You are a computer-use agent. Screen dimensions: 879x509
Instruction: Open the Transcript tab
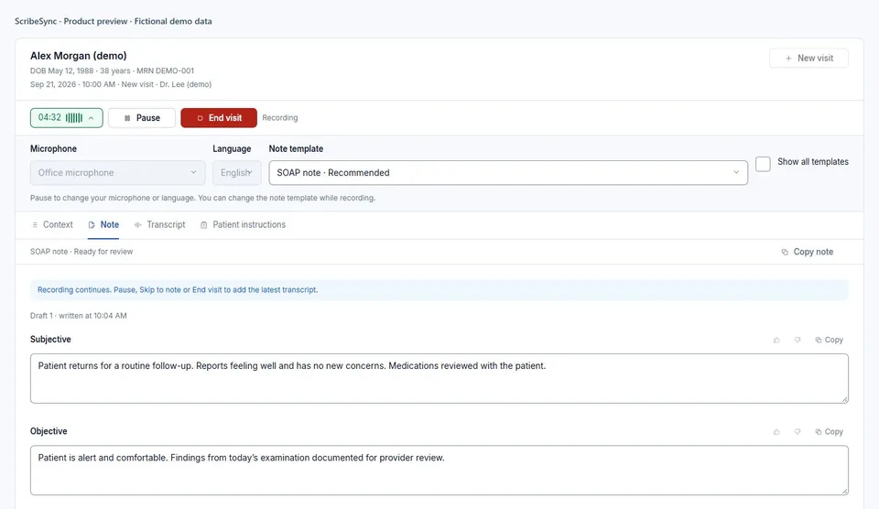tap(159, 225)
